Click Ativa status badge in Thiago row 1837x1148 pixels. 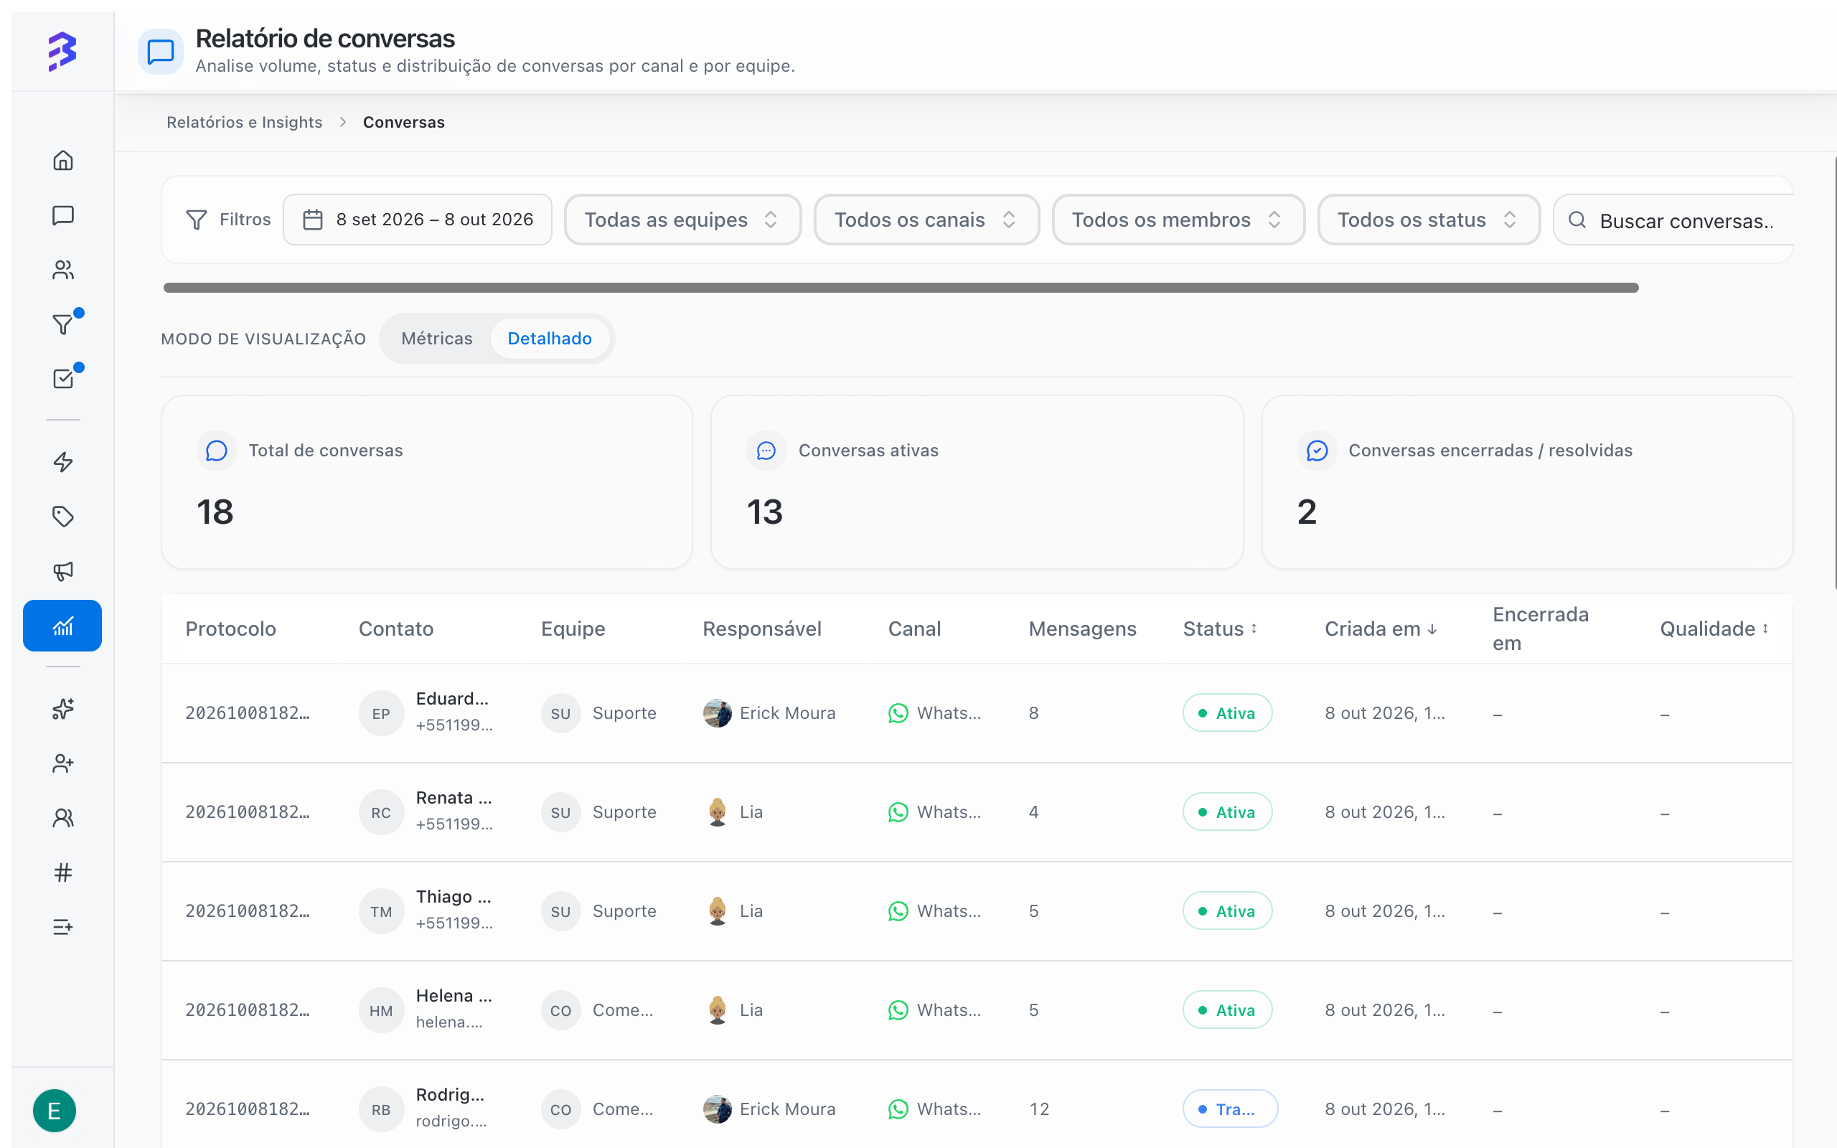(x=1226, y=911)
